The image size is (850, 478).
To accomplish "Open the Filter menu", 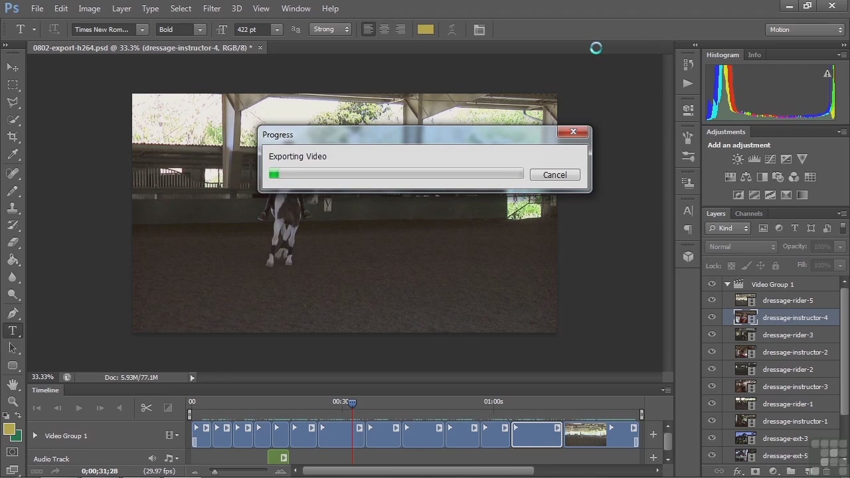I will pos(212,9).
